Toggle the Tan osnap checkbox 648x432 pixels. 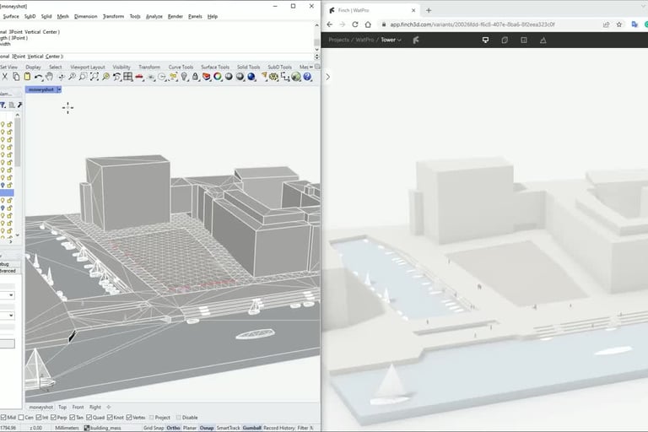click(x=73, y=418)
